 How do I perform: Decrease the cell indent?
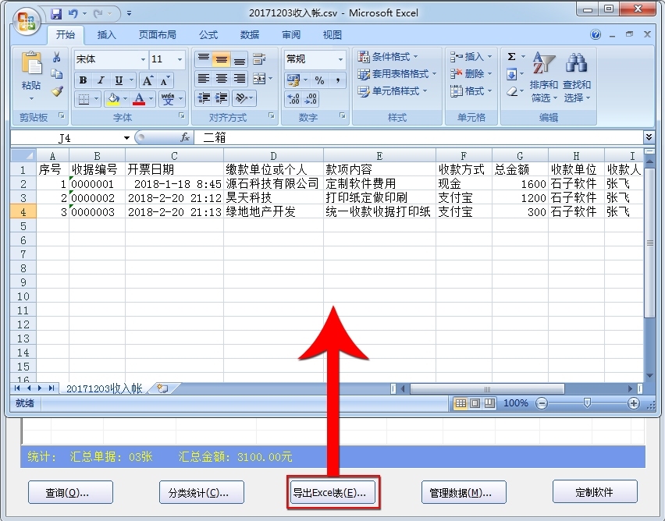click(204, 98)
